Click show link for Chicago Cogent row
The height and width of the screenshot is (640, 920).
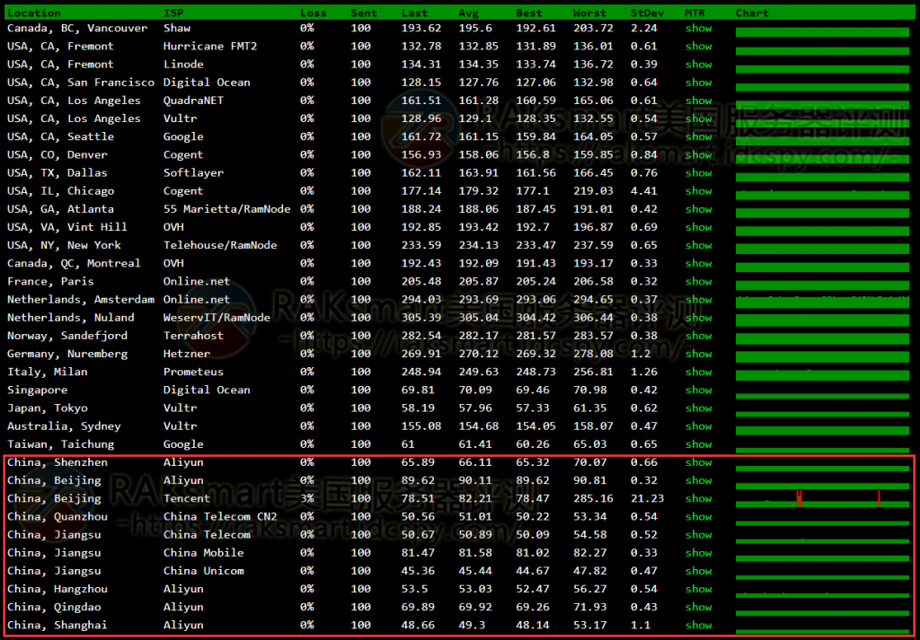click(698, 191)
